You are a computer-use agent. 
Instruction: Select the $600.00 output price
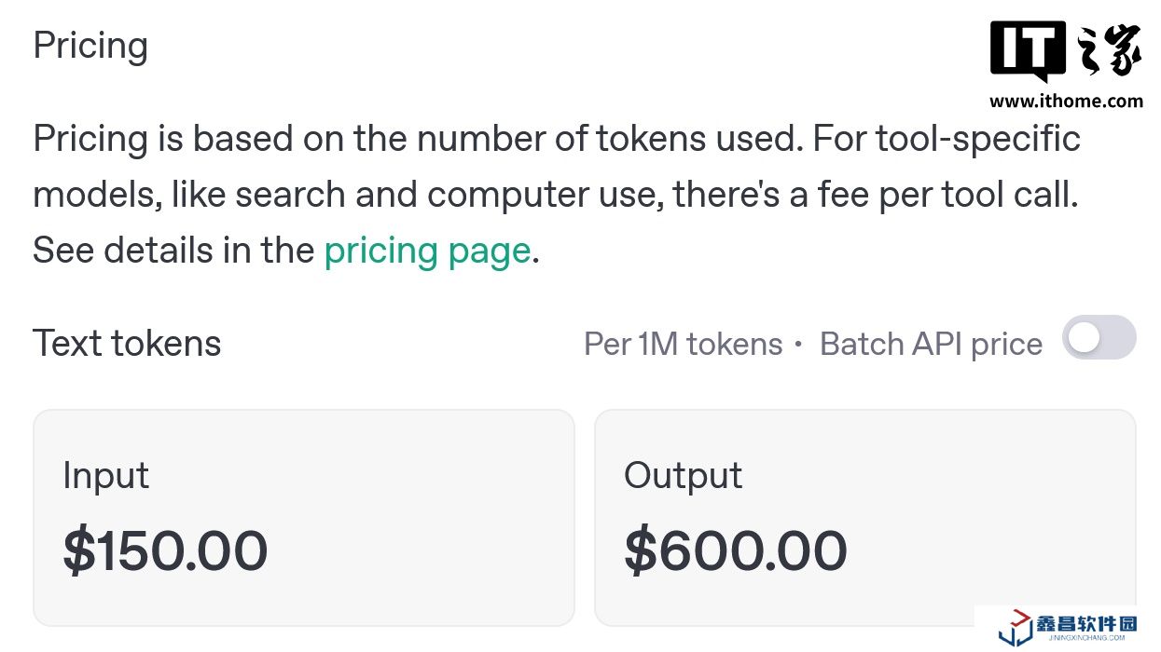(735, 550)
